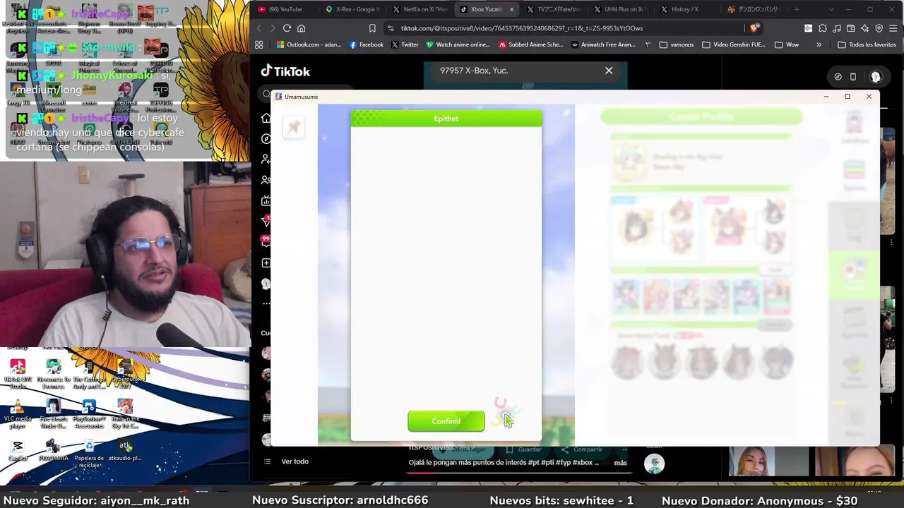
Task: Open TikTok LIVE Studio desktop shortcut
Action: (18, 373)
